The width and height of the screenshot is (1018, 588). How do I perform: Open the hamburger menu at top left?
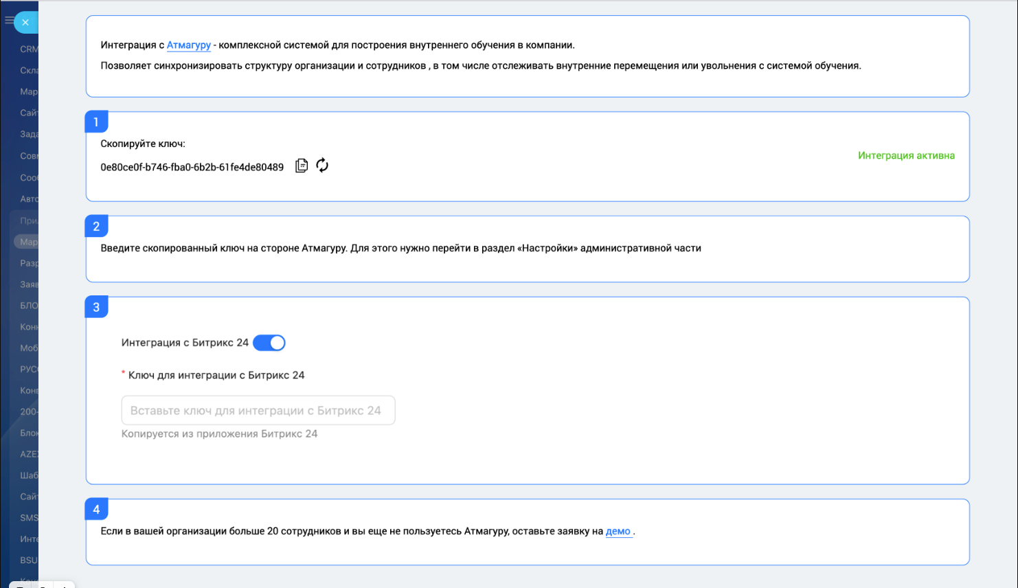point(9,21)
